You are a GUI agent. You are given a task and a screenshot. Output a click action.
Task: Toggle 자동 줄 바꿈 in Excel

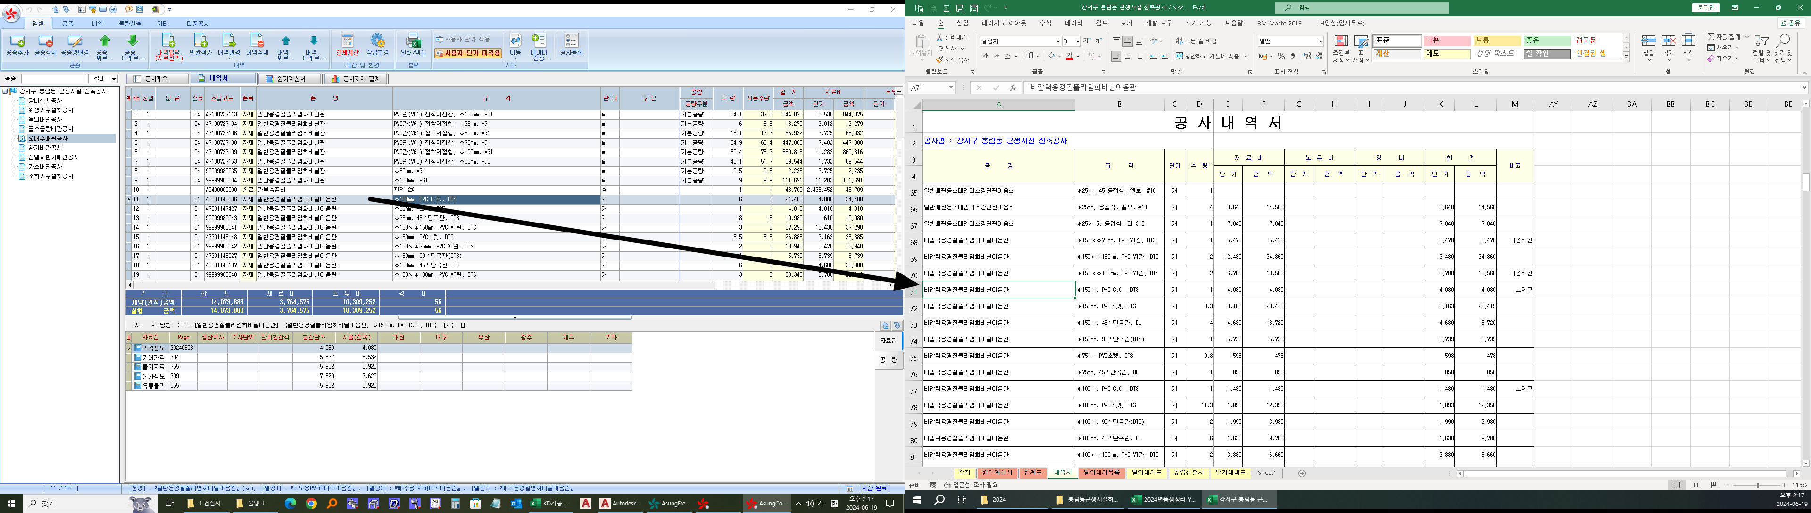click(x=1196, y=41)
